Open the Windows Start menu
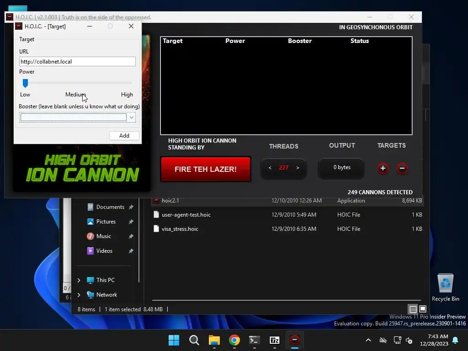This screenshot has height=351, width=468. point(174,340)
